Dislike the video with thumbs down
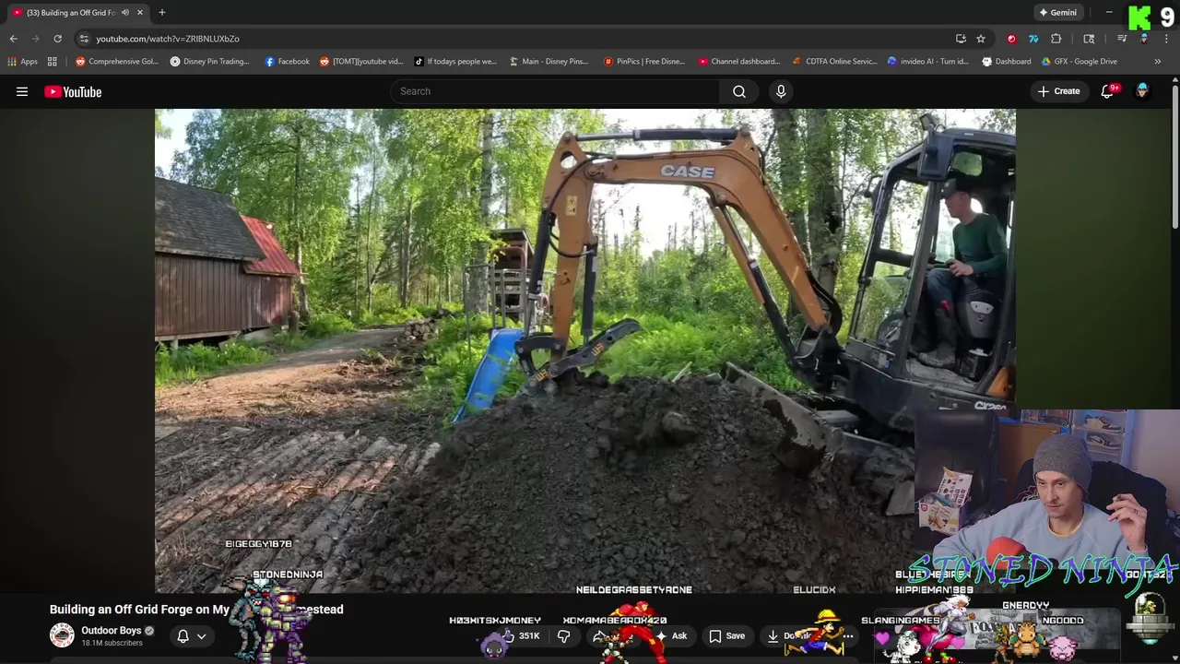This screenshot has width=1180, height=664. click(563, 636)
